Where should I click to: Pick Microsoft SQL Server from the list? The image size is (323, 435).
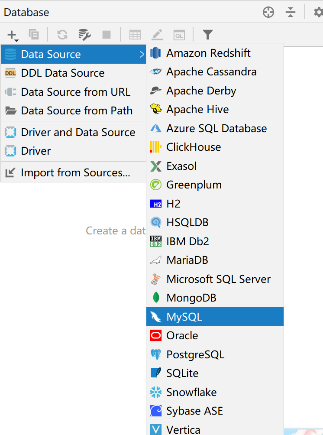click(x=218, y=279)
